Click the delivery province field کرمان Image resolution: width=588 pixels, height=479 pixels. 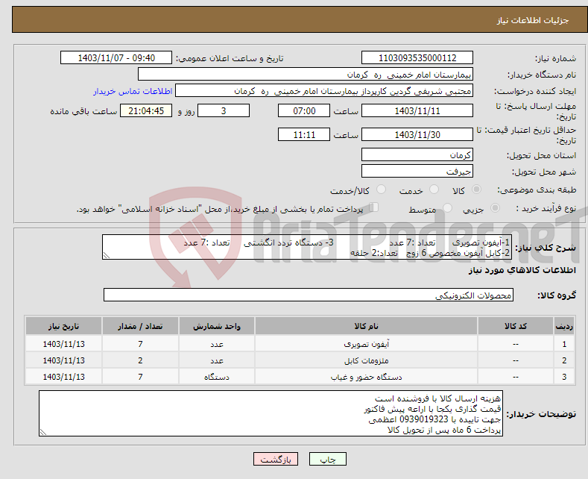click(x=417, y=154)
